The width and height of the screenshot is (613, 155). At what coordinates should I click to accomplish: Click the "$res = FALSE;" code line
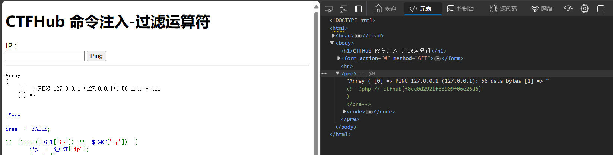click(27, 129)
